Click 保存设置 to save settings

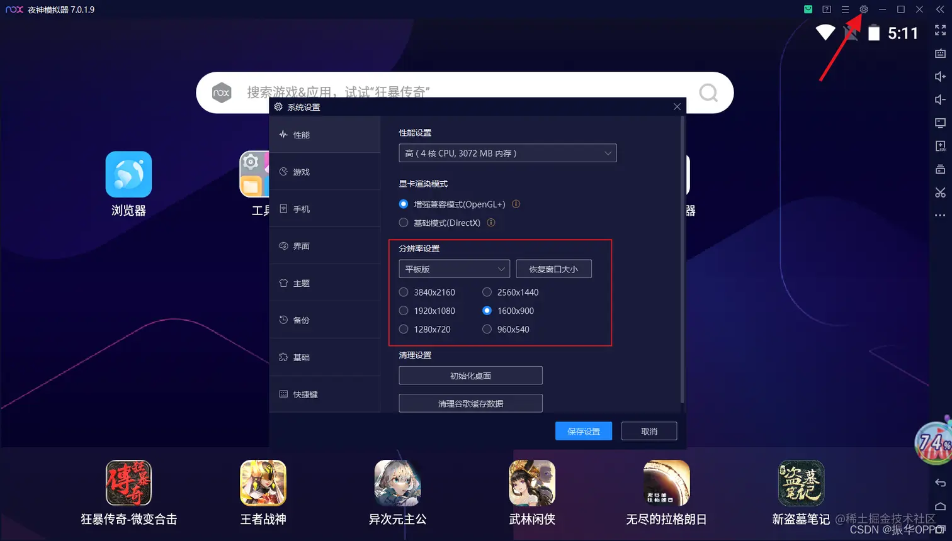pos(584,431)
